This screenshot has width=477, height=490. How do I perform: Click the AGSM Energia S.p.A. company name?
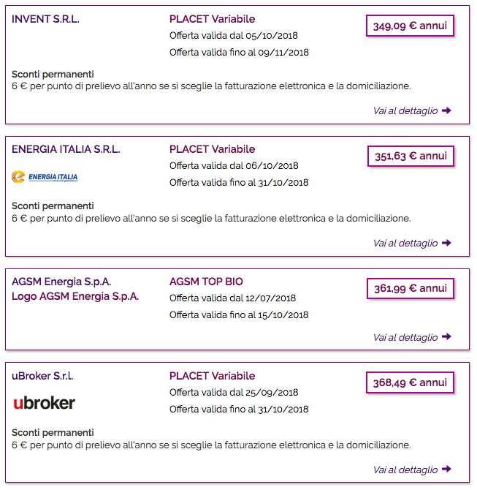tap(61, 282)
